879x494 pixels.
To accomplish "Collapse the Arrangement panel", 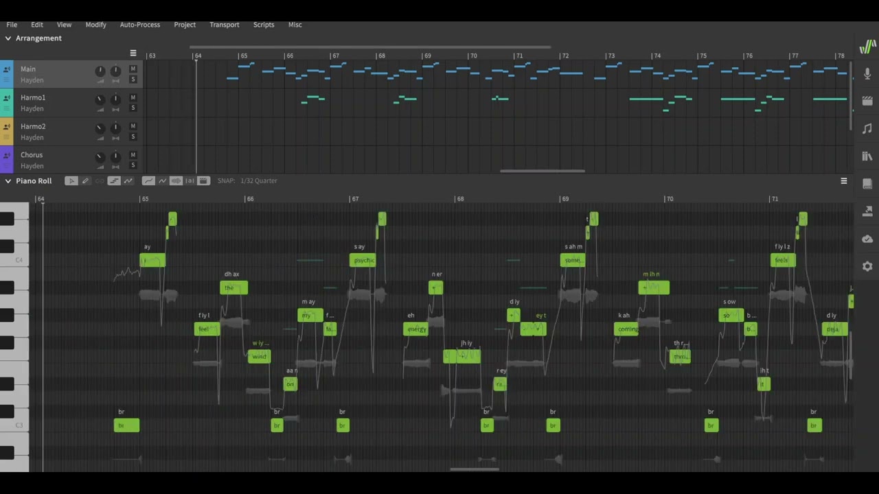I will point(8,38).
